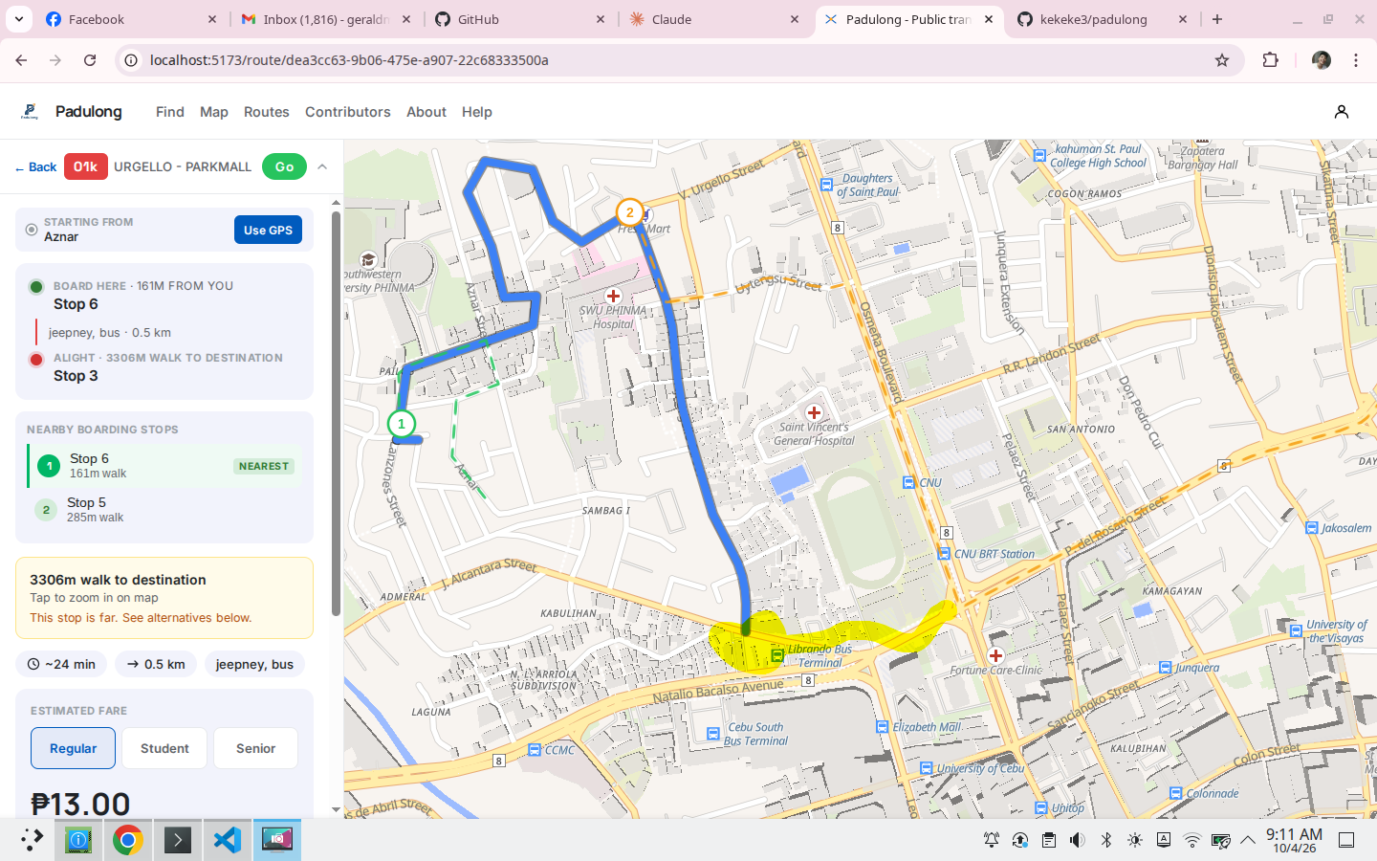Open the browser extensions puzzle icon
The height and width of the screenshot is (861, 1377).
1270,60
